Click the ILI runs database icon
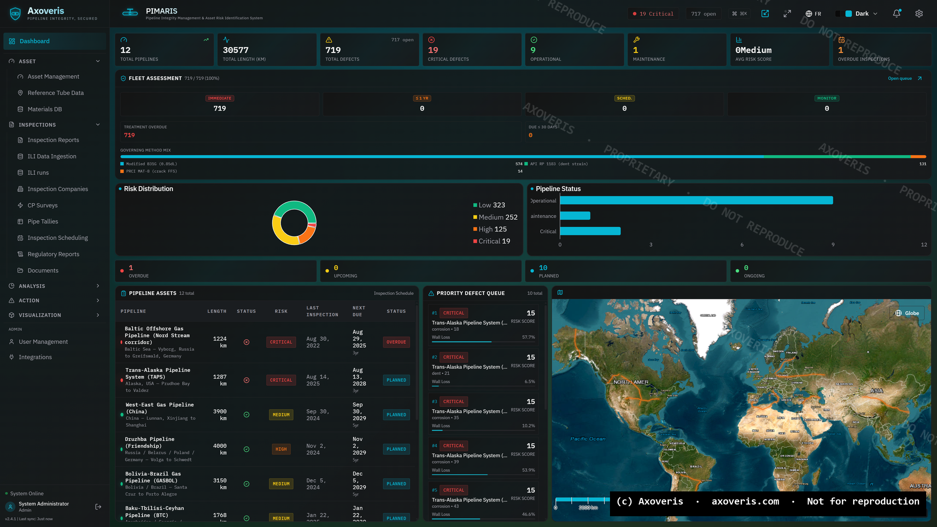Image resolution: width=937 pixels, height=527 pixels. click(20, 173)
